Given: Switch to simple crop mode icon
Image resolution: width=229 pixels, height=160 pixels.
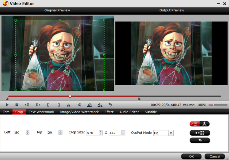Looking at the screenshot, I should click(194, 124).
